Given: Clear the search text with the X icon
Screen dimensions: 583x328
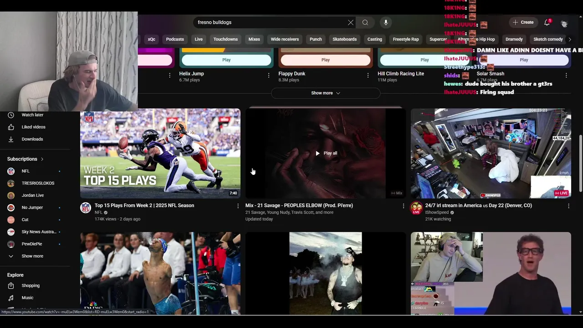Looking at the screenshot, I should pyautogui.click(x=351, y=22).
